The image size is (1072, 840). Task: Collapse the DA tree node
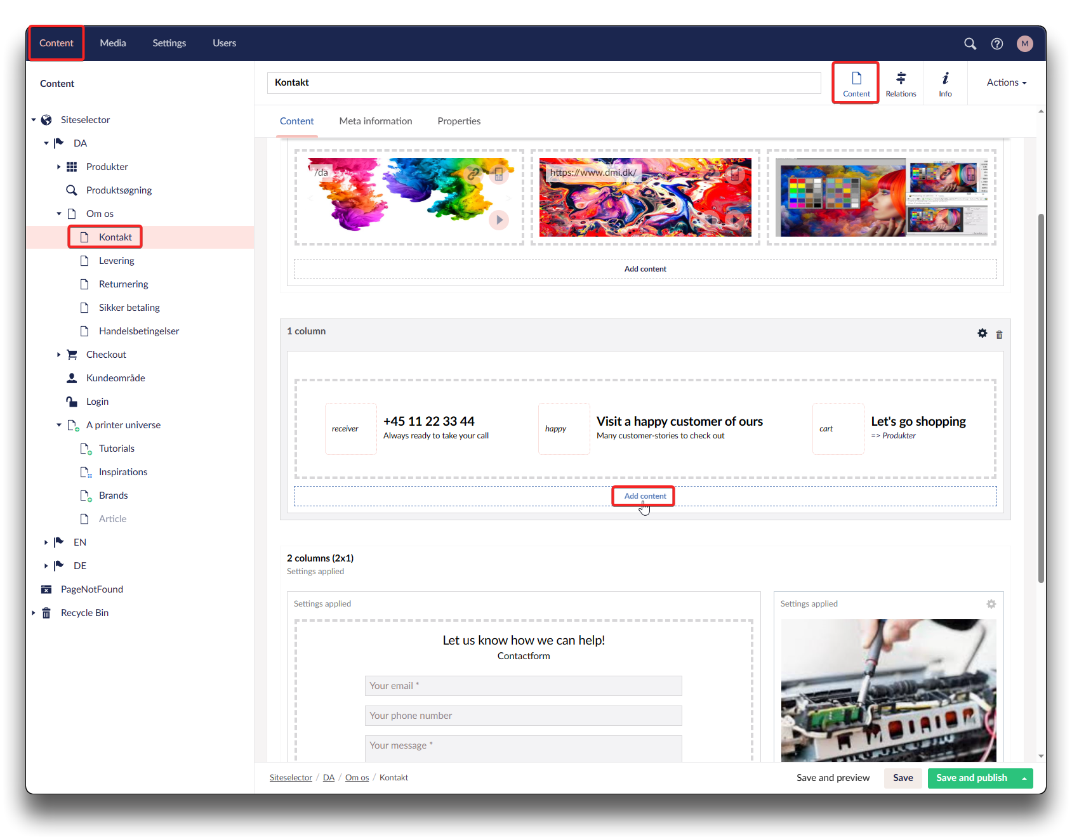[x=46, y=143]
